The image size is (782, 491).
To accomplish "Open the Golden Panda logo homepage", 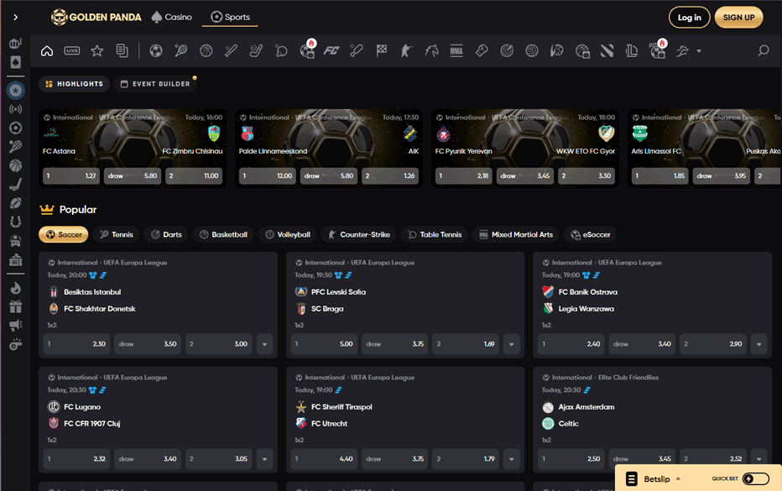I will [96, 18].
